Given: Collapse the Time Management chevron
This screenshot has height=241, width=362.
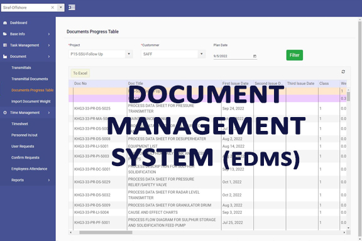Looking at the screenshot, I should 49,113.
